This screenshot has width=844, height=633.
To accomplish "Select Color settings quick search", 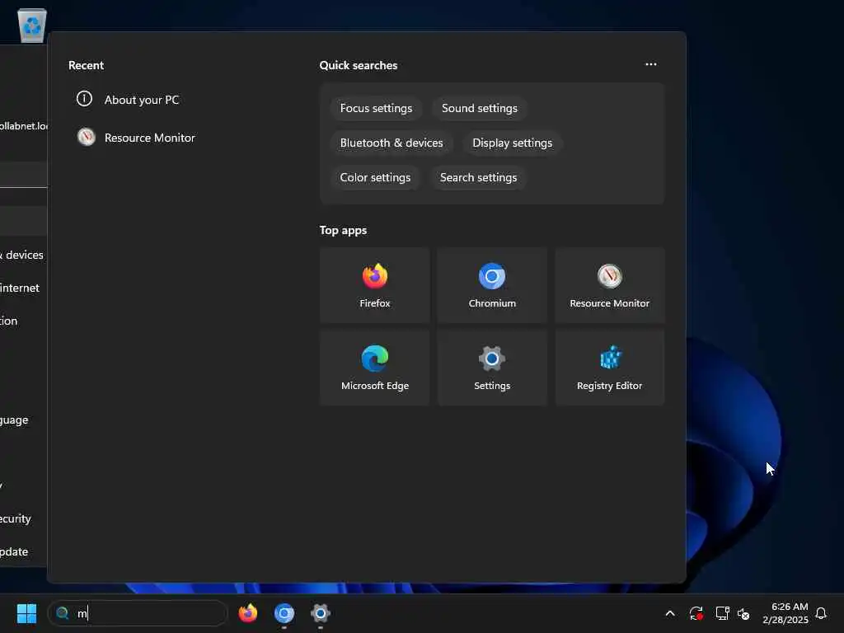I will [x=375, y=177].
